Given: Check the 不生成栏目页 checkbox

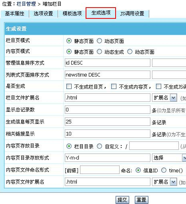Looking at the screenshot, I should (69, 87).
